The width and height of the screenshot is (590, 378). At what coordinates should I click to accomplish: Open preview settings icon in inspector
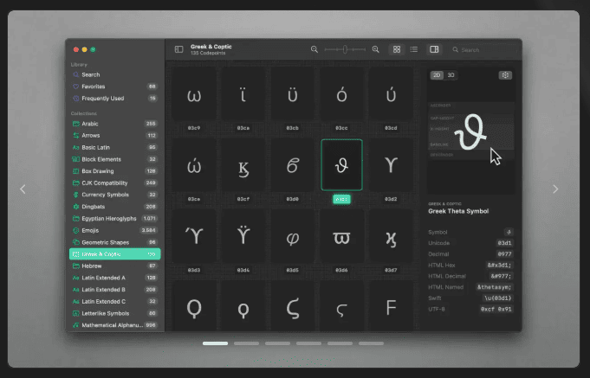505,75
